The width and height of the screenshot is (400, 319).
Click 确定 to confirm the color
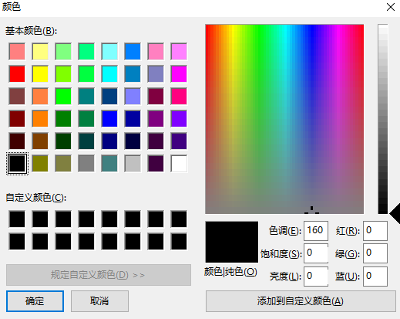click(x=35, y=301)
